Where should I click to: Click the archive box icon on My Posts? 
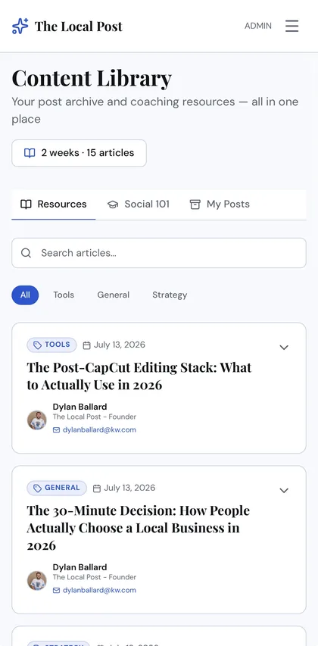tap(195, 204)
